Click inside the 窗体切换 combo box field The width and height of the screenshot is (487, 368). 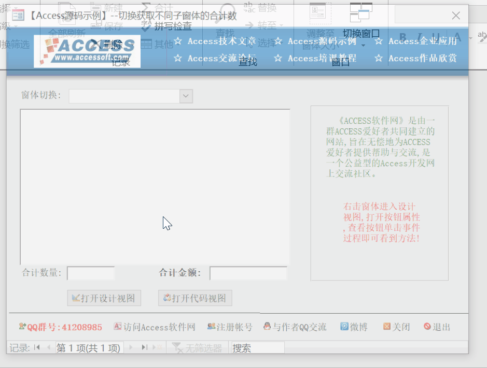pyautogui.click(x=124, y=96)
